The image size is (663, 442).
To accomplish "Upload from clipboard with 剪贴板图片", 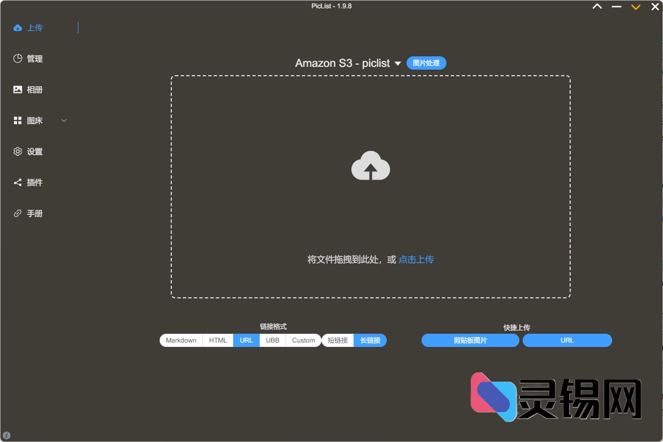I will pos(470,340).
